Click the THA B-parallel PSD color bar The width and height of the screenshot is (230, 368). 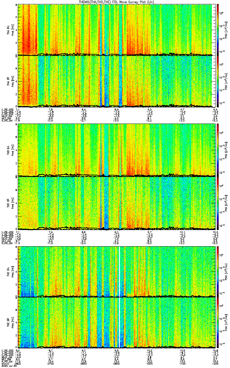[218, 81]
